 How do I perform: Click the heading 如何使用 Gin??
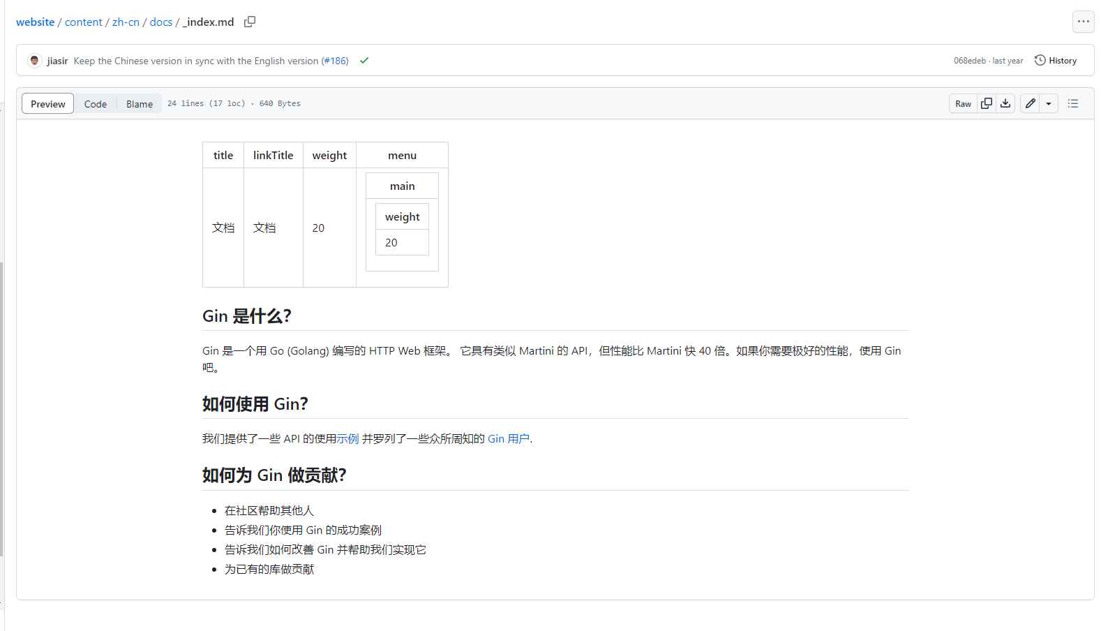tap(255, 404)
